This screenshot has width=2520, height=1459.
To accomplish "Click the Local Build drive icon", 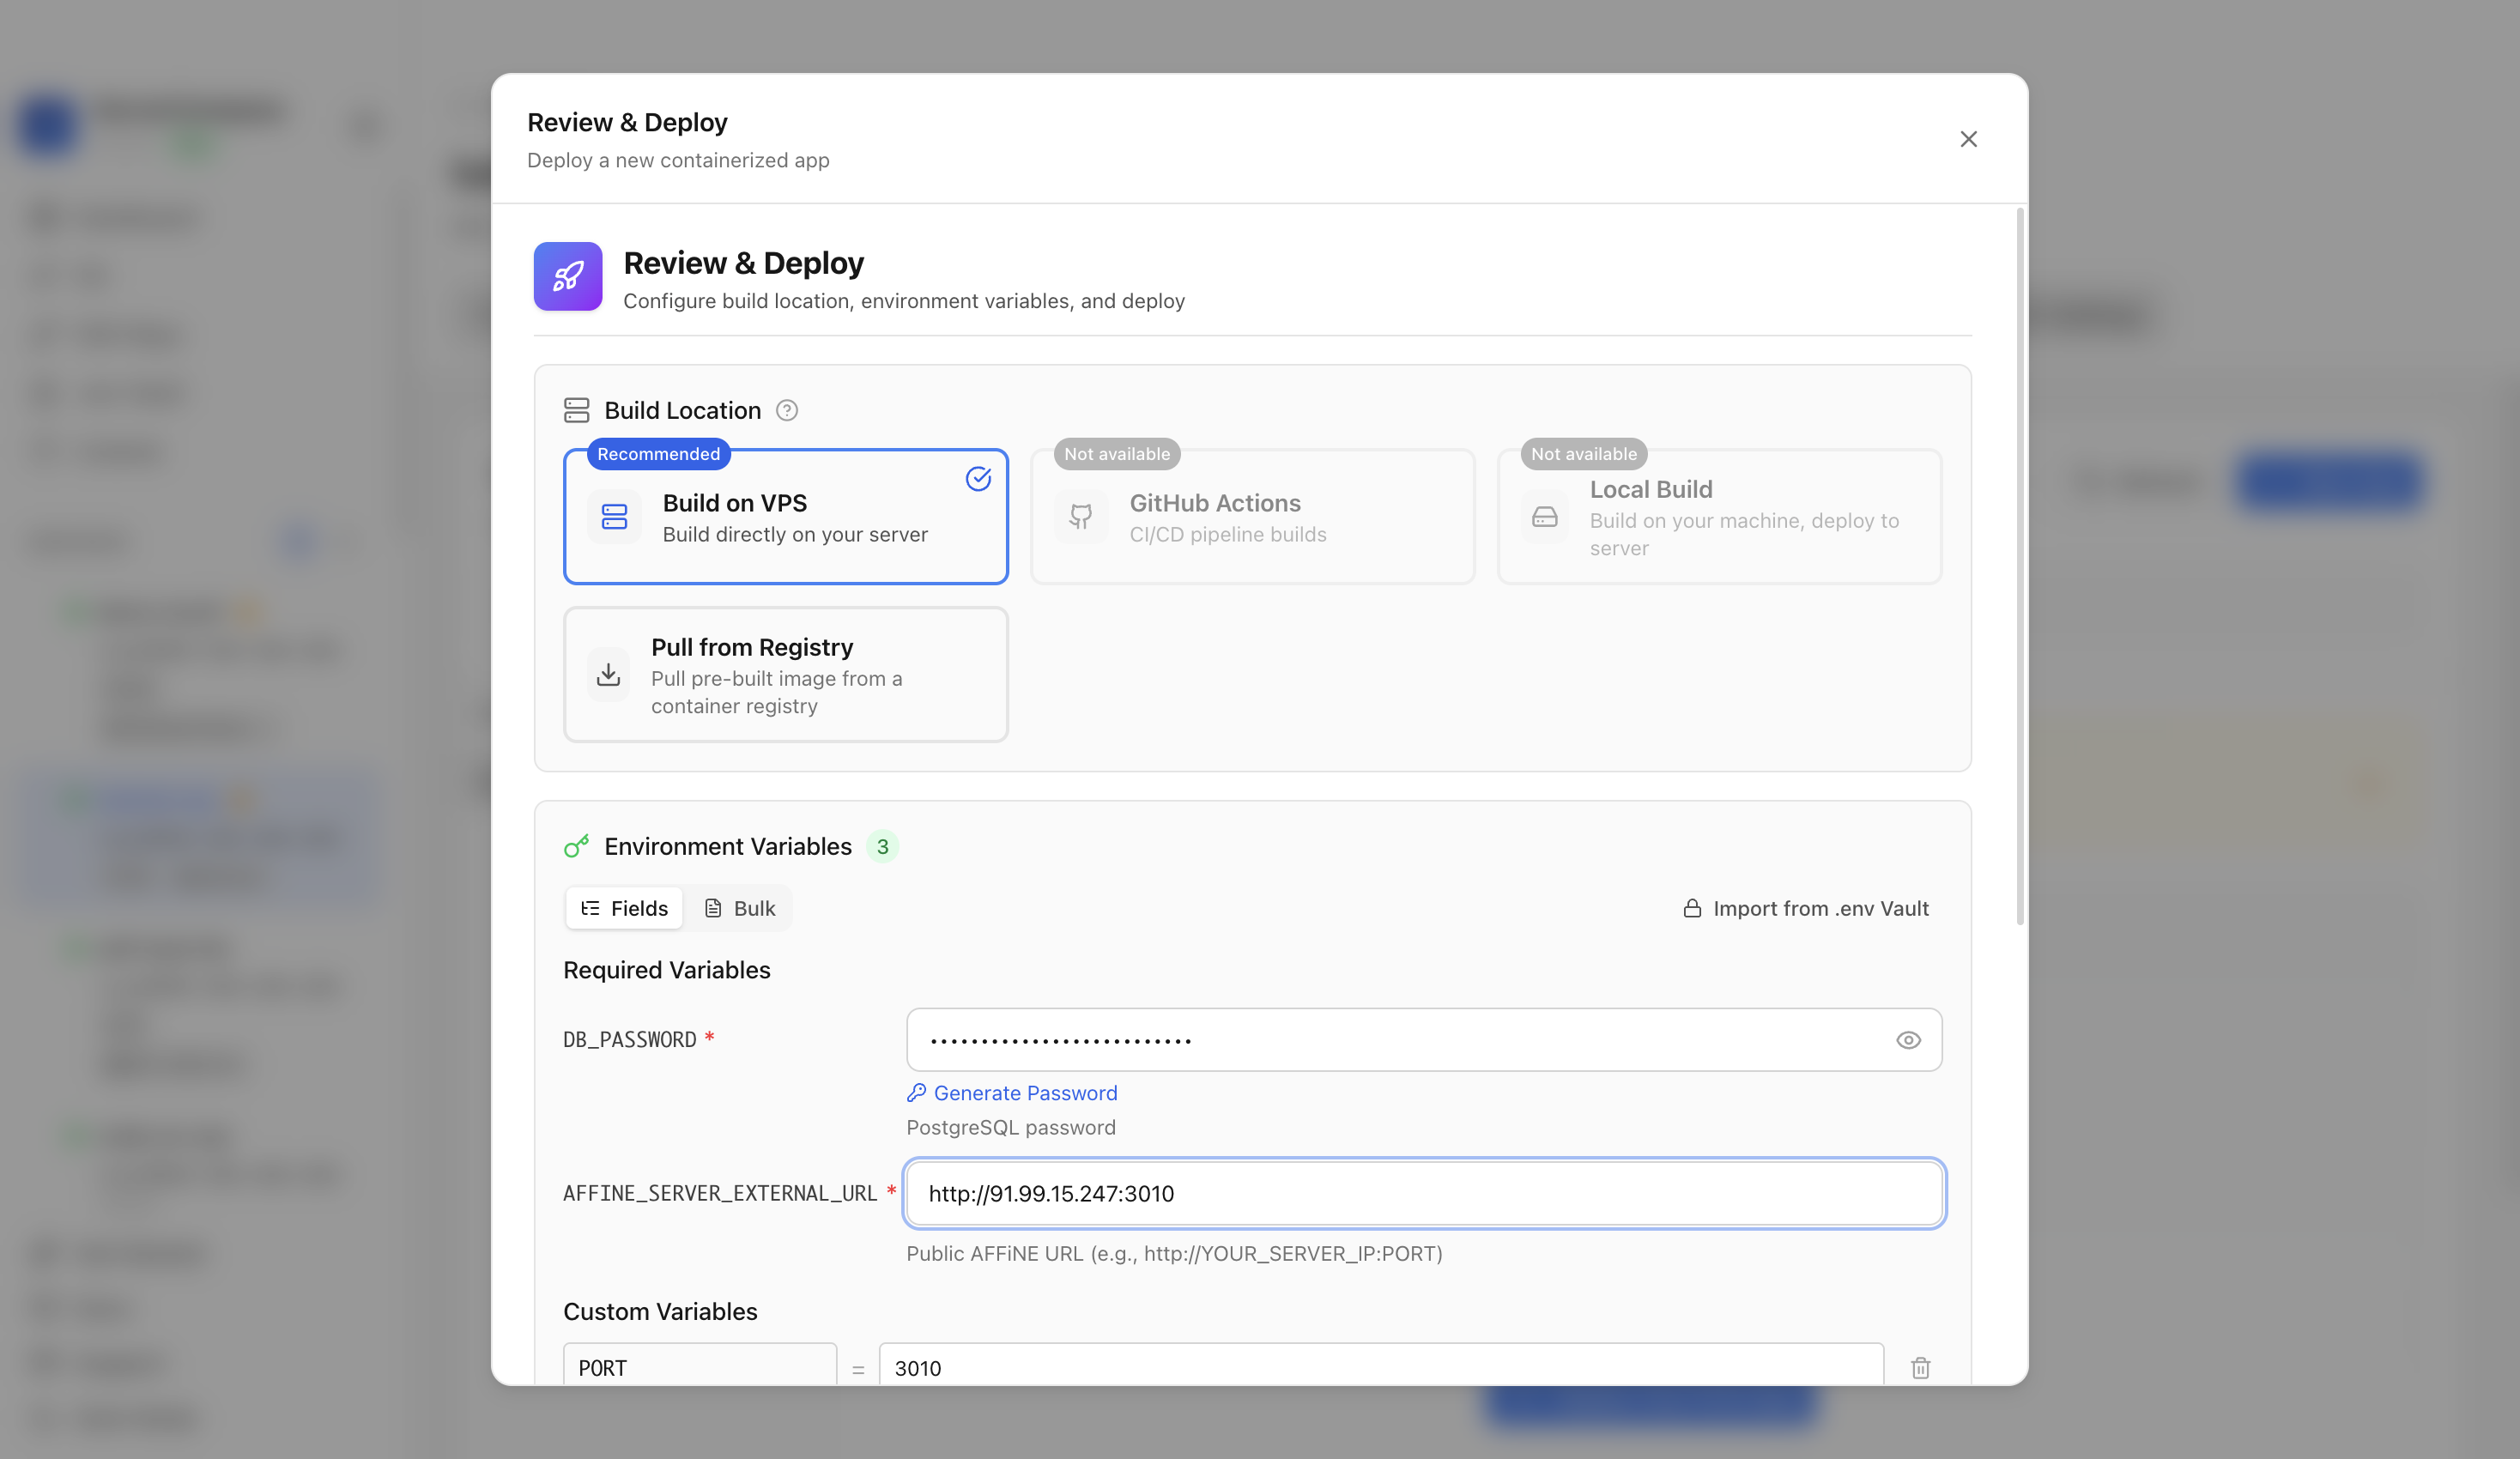I will coord(1545,516).
